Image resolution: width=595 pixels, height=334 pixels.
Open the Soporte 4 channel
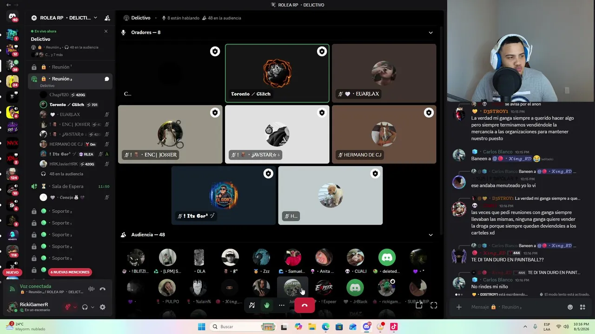[x=70, y=247]
